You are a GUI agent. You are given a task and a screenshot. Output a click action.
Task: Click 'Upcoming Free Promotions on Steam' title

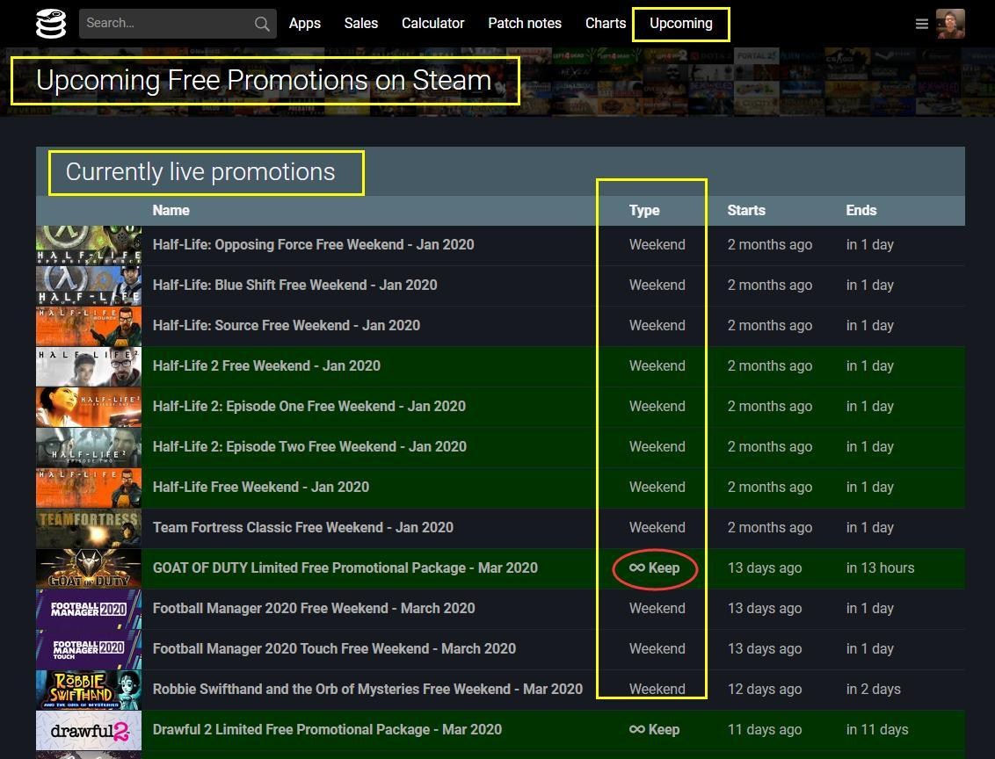pos(264,81)
